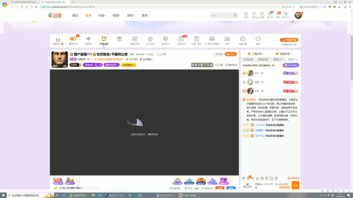Click the purple 成为钻粉 button

(x=291, y=65)
